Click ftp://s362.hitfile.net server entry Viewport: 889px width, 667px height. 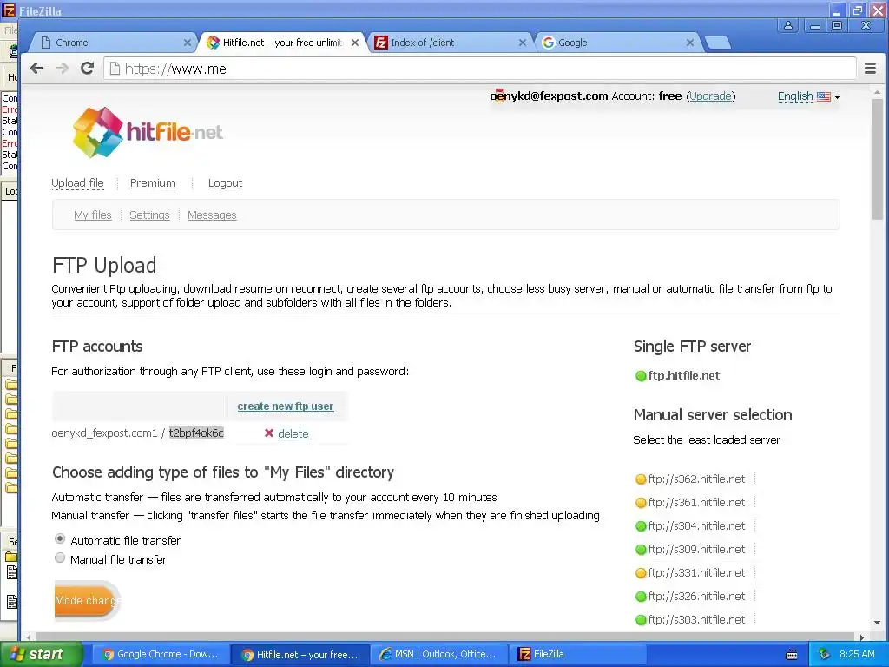(696, 479)
